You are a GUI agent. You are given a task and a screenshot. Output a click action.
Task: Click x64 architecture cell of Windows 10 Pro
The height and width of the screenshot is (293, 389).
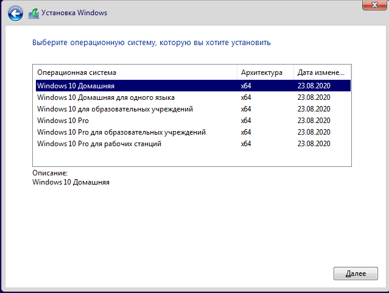click(x=246, y=121)
